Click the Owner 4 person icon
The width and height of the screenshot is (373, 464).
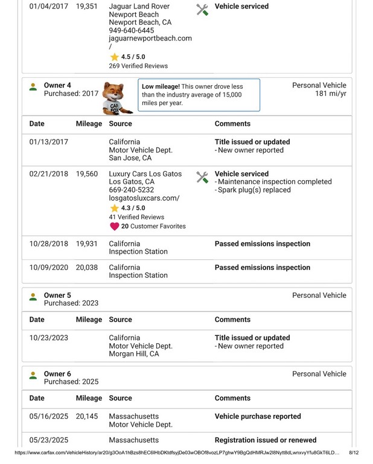(33, 87)
